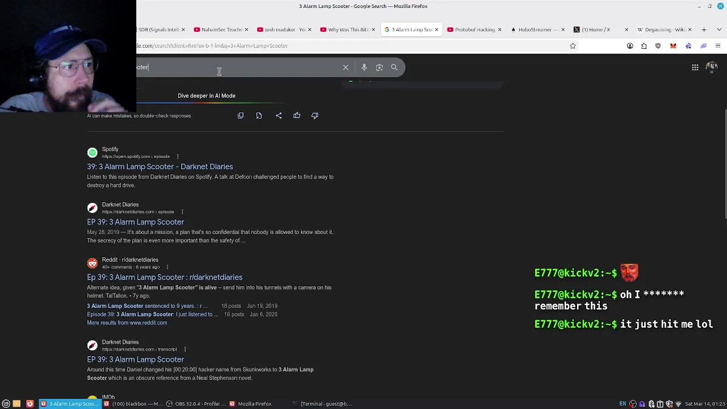Open Darknet Diaries transcript result link
The image size is (727, 409).
coord(135,360)
